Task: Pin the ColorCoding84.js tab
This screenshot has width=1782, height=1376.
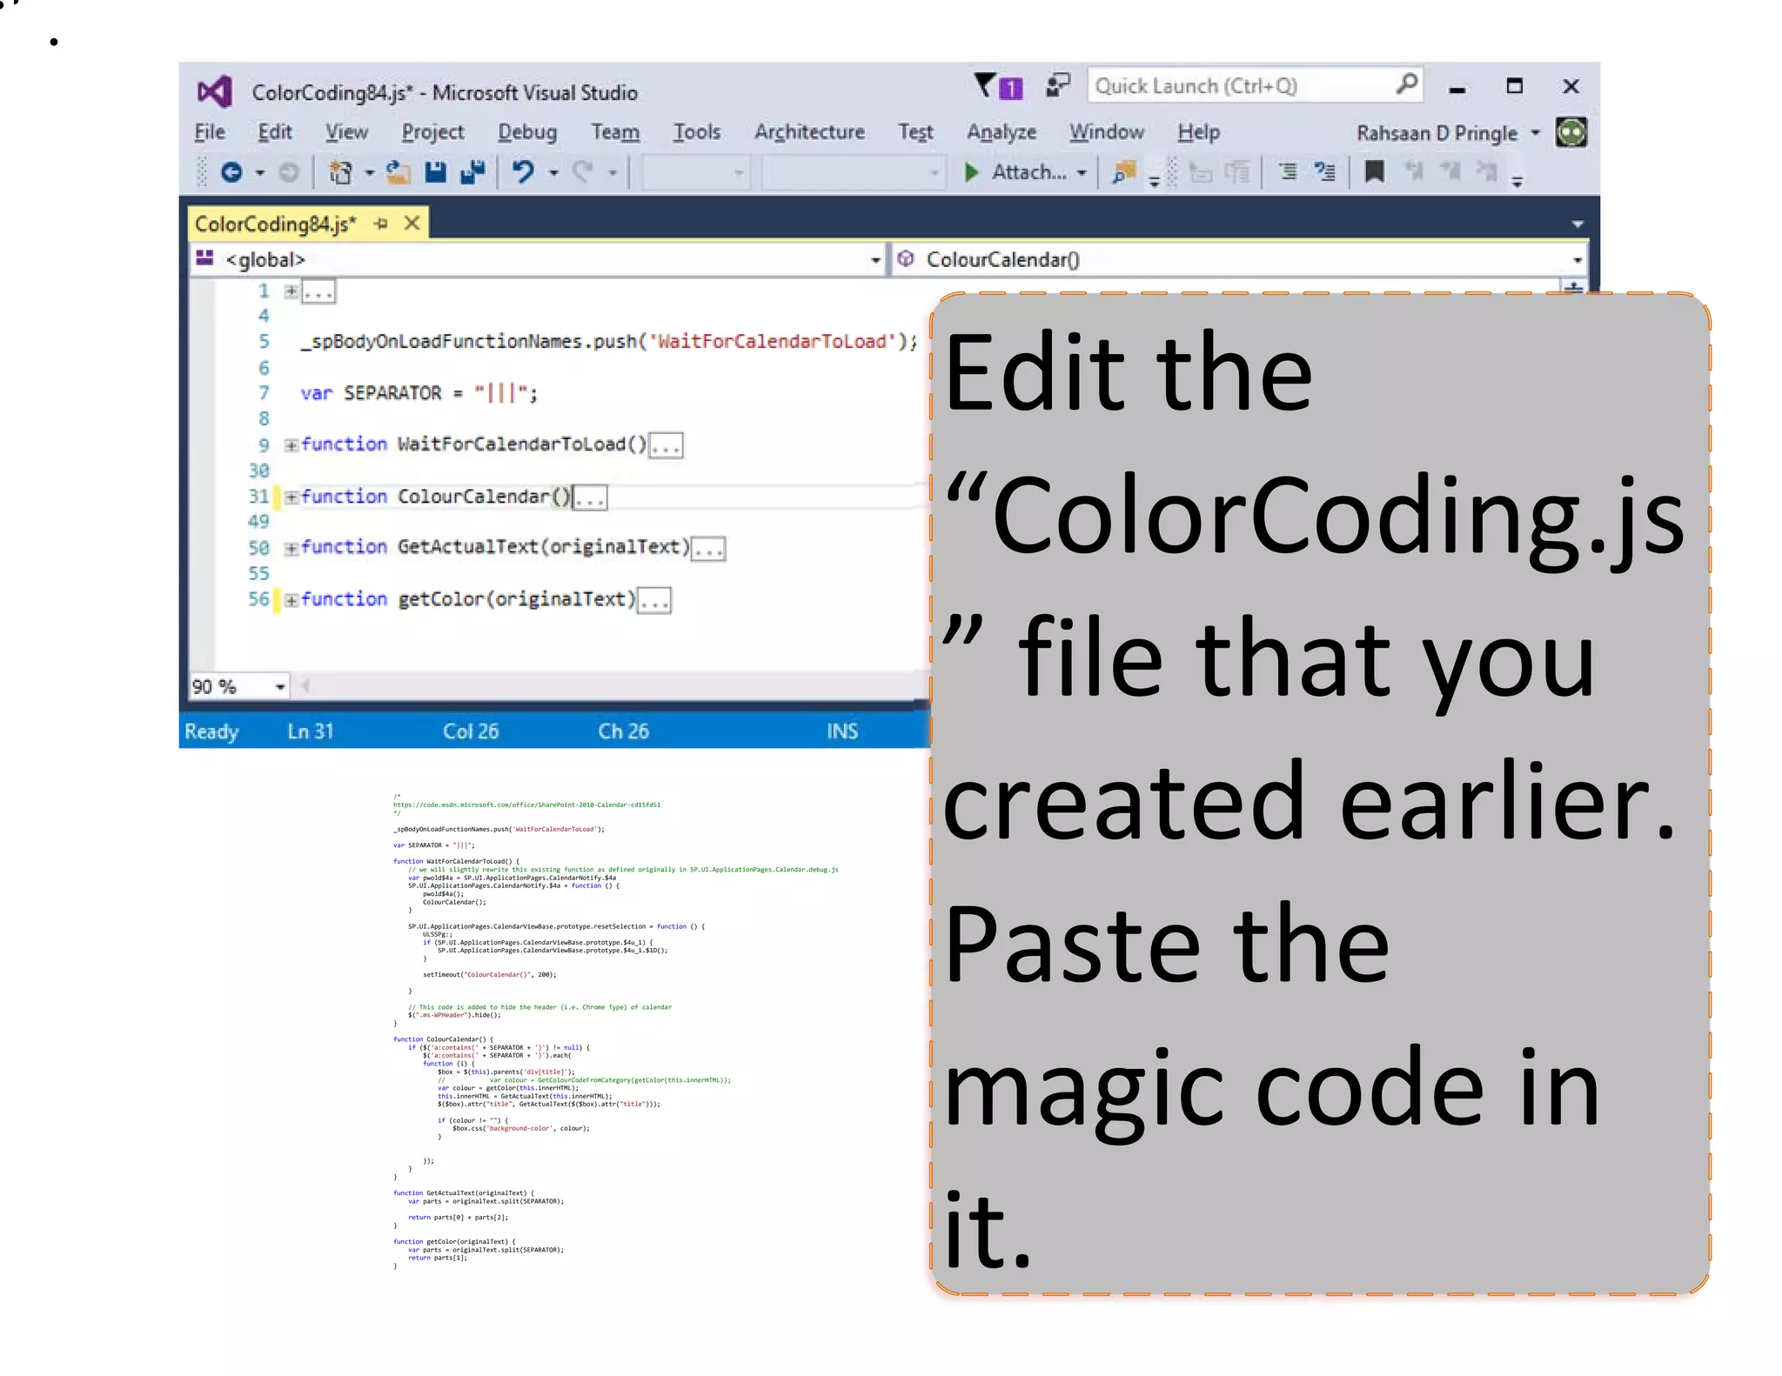Action: pyautogui.click(x=380, y=224)
